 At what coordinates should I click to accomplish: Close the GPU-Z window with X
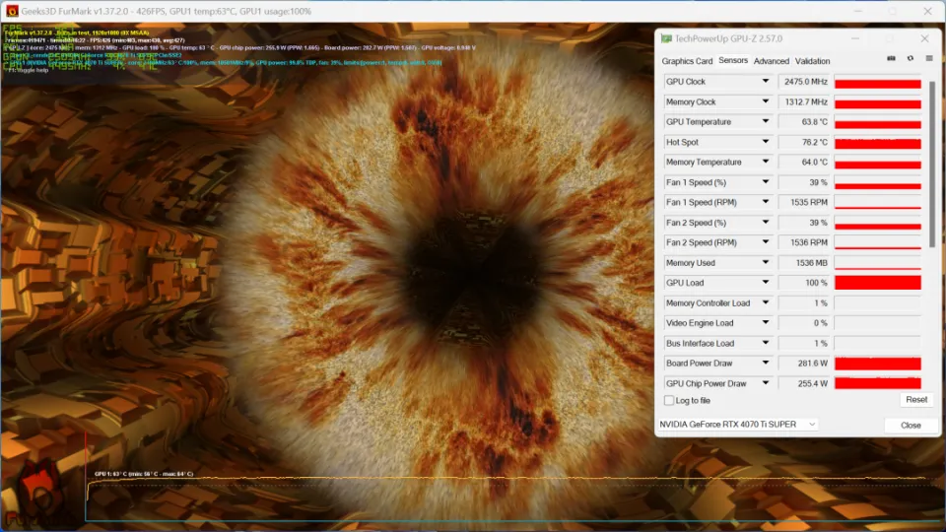tap(925, 38)
